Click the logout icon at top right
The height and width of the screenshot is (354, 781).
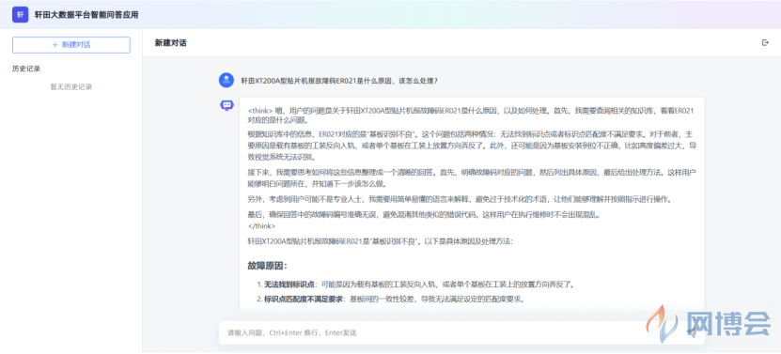click(x=766, y=43)
